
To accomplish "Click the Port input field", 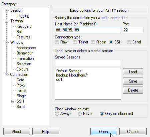I will click(x=133, y=30).
